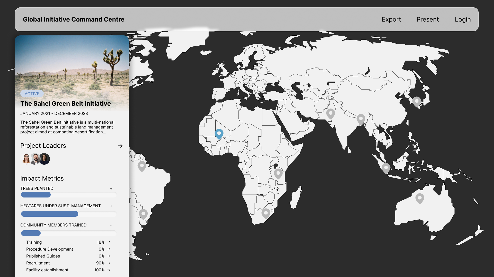Click the Login link
494x277 pixels.
tap(463, 19)
